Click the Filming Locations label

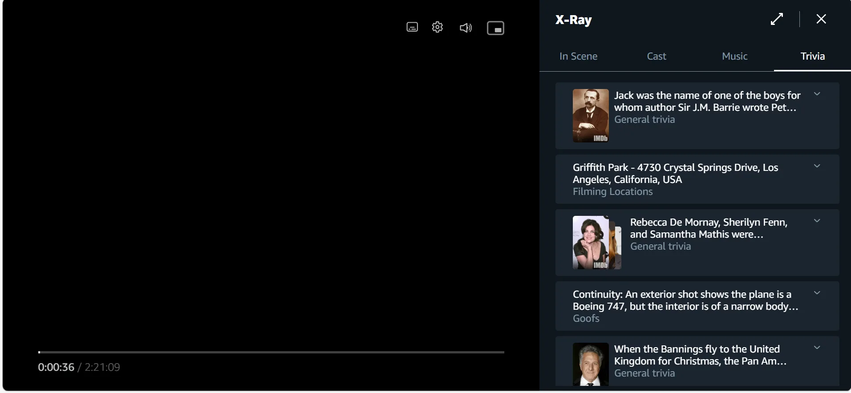point(612,192)
